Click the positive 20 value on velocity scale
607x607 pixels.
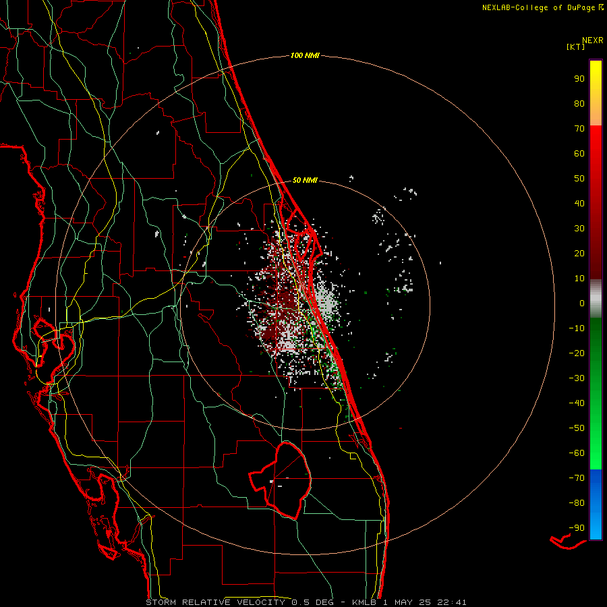(x=579, y=253)
